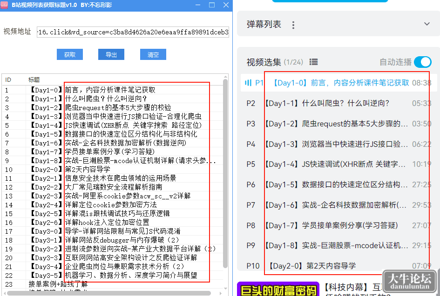This screenshot has height=296, width=440.
Task: Minimize the B站视频列表获取标题 window
Action: coord(198,5)
